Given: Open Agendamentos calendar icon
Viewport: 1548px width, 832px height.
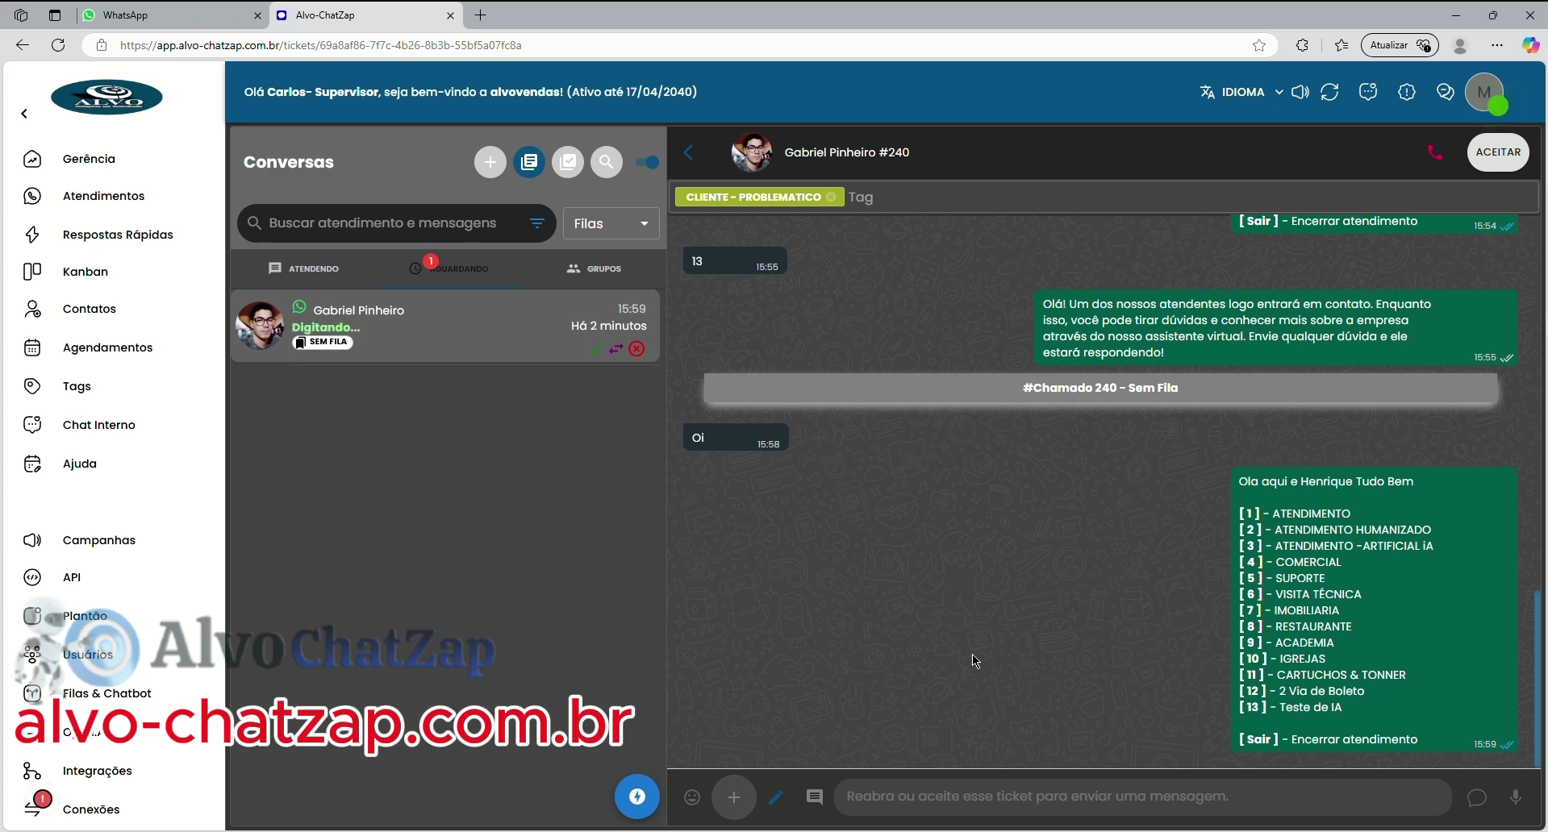Looking at the screenshot, I should coord(32,347).
